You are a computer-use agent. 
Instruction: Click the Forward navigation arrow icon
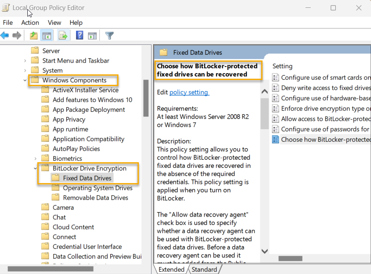[x=16, y=35]
